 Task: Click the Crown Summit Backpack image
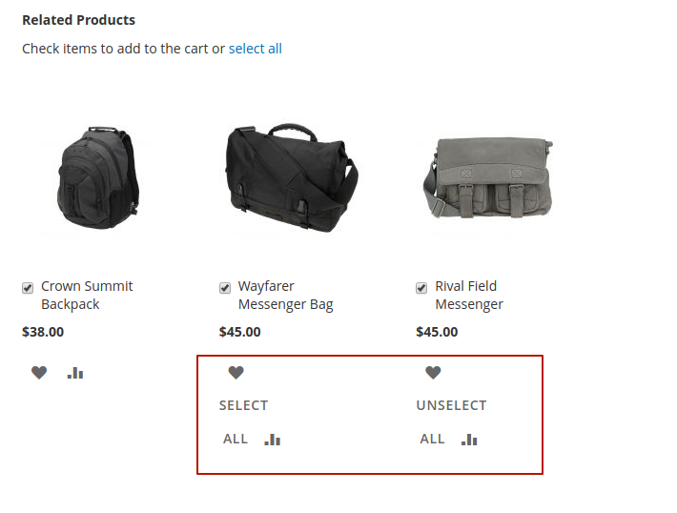coord(98,177)
